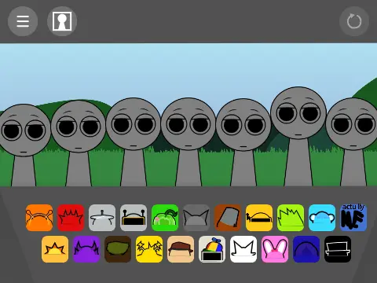Pick the cyan cloud headphones icon
The width and height of the screenshot is (377, 283).
tap(322, 218)
